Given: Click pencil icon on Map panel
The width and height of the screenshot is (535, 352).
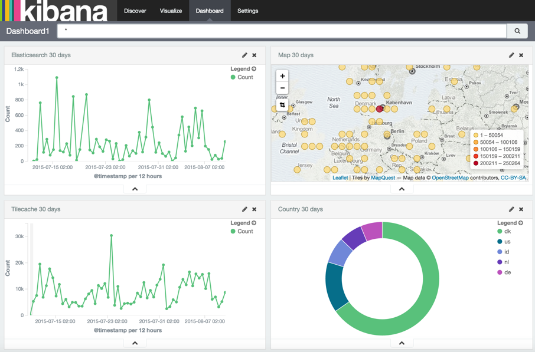Looking at the screenshot, I should pyautogui.click(x=511, y=55).
